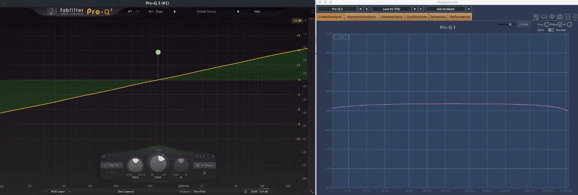This screenshot has height=195, width=578.
Task: Click the piano display icon at bottom left
Action: click(2, 186)
